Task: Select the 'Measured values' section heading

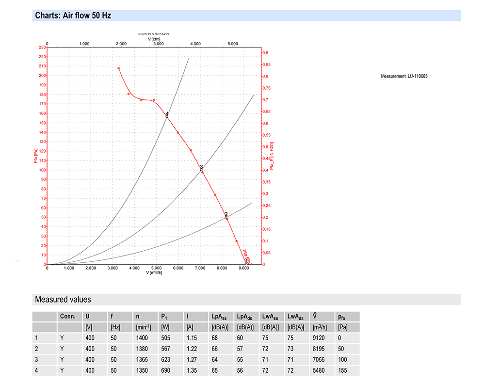Action: [63, 299]
